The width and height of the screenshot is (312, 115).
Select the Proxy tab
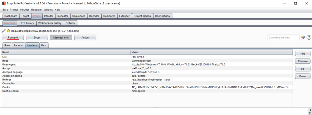coord(36,16)
